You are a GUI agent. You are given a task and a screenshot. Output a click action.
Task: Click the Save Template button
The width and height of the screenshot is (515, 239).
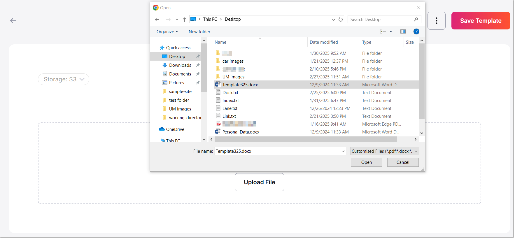pyautogui.click(x=481, y=21)
